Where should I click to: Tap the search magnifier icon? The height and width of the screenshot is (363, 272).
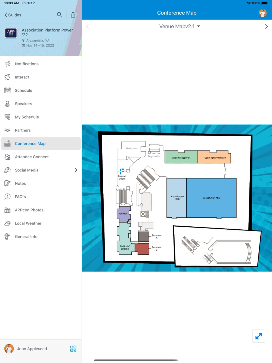tap(59, 15)
